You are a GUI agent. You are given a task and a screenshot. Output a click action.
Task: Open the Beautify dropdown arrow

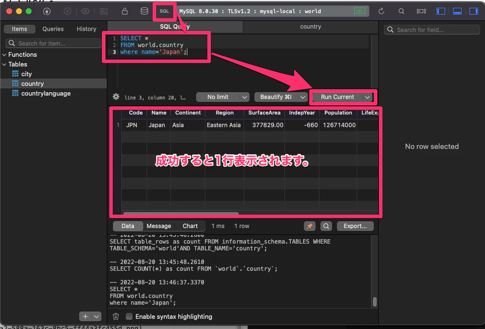tap(302, 97)
